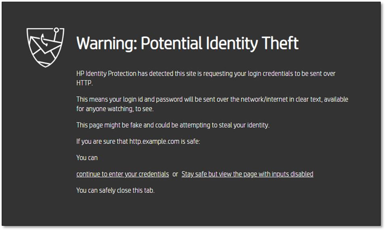Screen dimensions: 386x231
Task: Click the 'You can safely close this tab.' text
Action: 115,190
